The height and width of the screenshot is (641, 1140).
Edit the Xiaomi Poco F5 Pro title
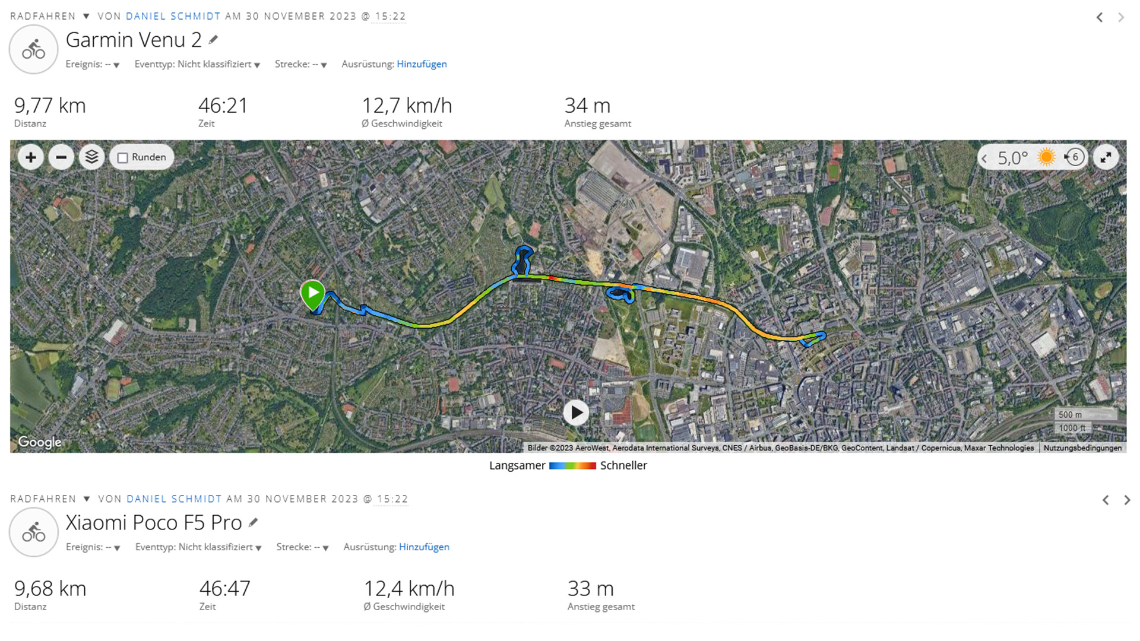[254, 522]
